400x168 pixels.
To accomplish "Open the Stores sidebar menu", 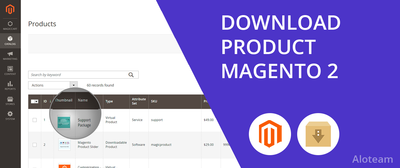I will coord(10,101).
